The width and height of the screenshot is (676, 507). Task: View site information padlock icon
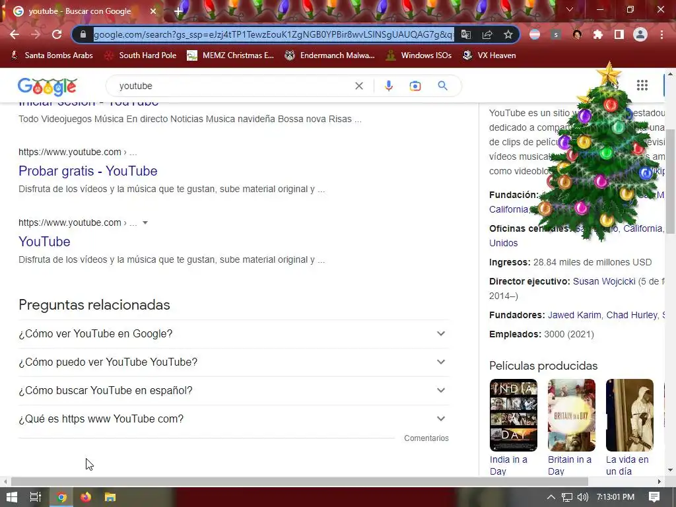[x=84, y=34]
